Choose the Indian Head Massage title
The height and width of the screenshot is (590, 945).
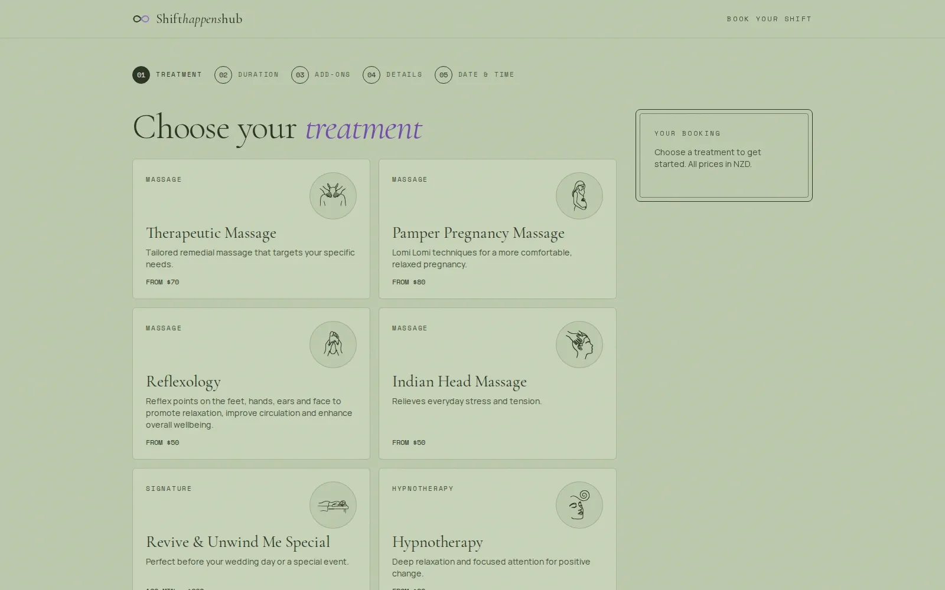point(459,382)
